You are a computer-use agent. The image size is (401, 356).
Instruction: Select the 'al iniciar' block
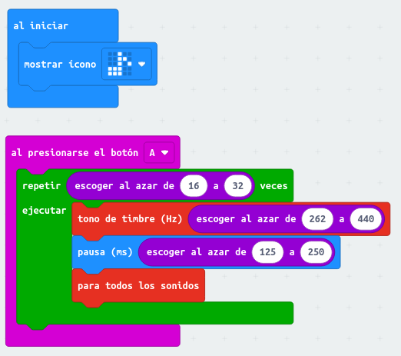tap(41, 26)
